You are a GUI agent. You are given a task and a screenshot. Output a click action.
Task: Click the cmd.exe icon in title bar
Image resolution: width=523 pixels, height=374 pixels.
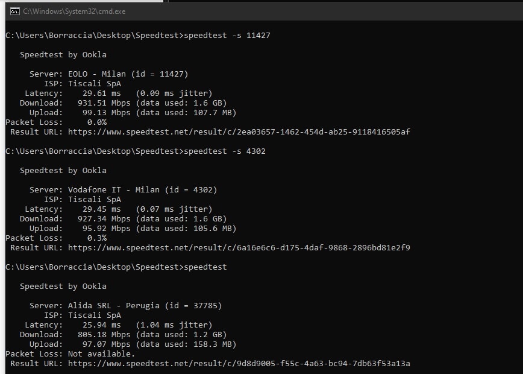14,11
